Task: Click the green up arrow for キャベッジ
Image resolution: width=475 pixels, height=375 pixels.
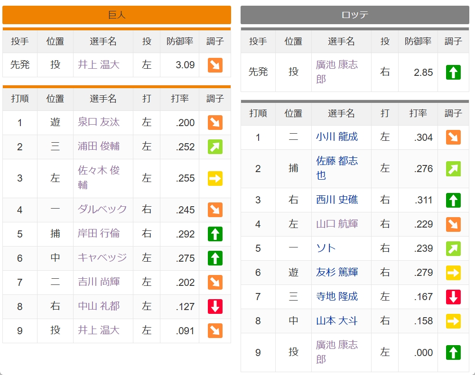Action: tap(215, 258)
